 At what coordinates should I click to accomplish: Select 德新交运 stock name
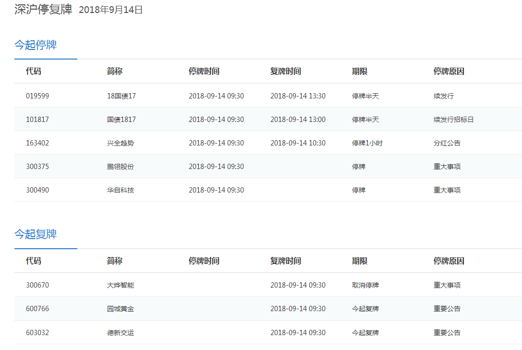121,333
